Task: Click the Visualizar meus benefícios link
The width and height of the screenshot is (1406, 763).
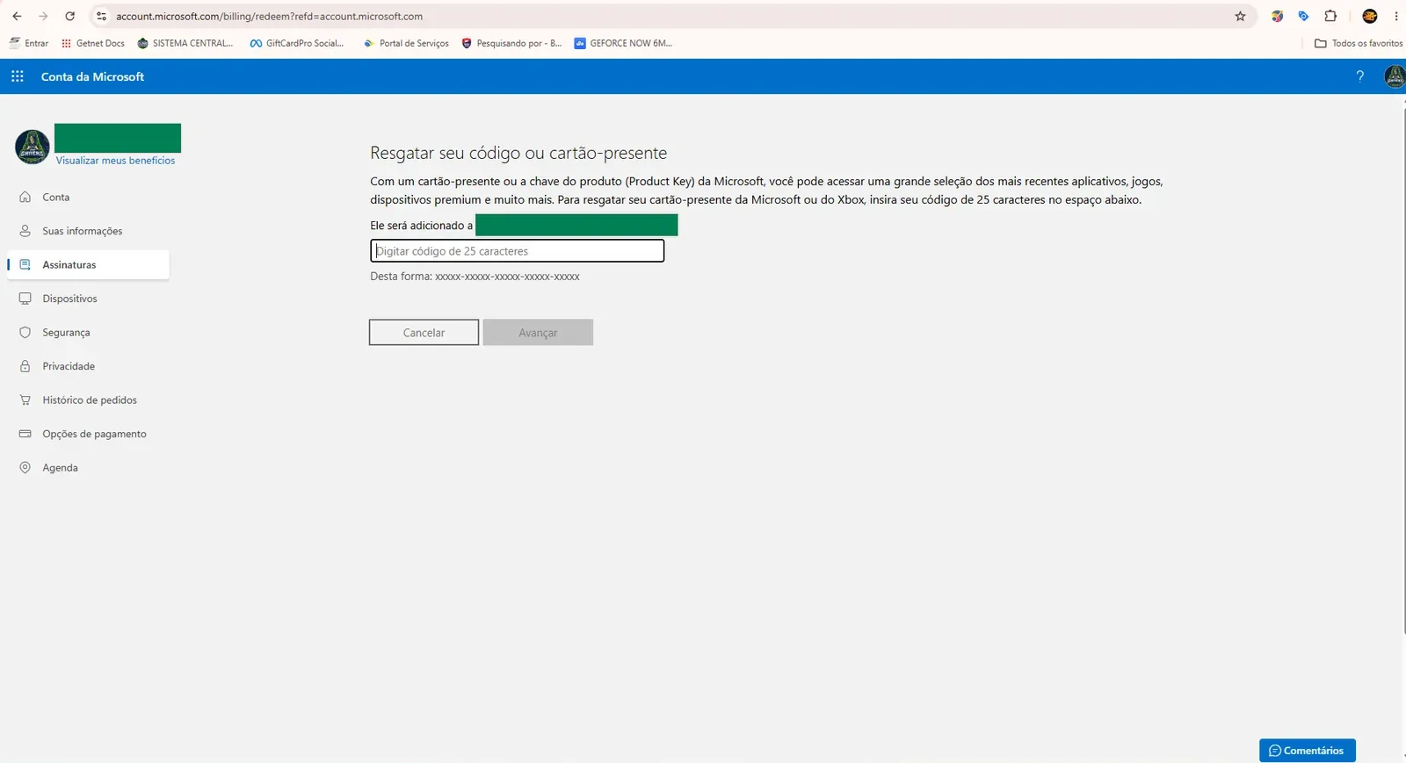Action: pos(115,161)
